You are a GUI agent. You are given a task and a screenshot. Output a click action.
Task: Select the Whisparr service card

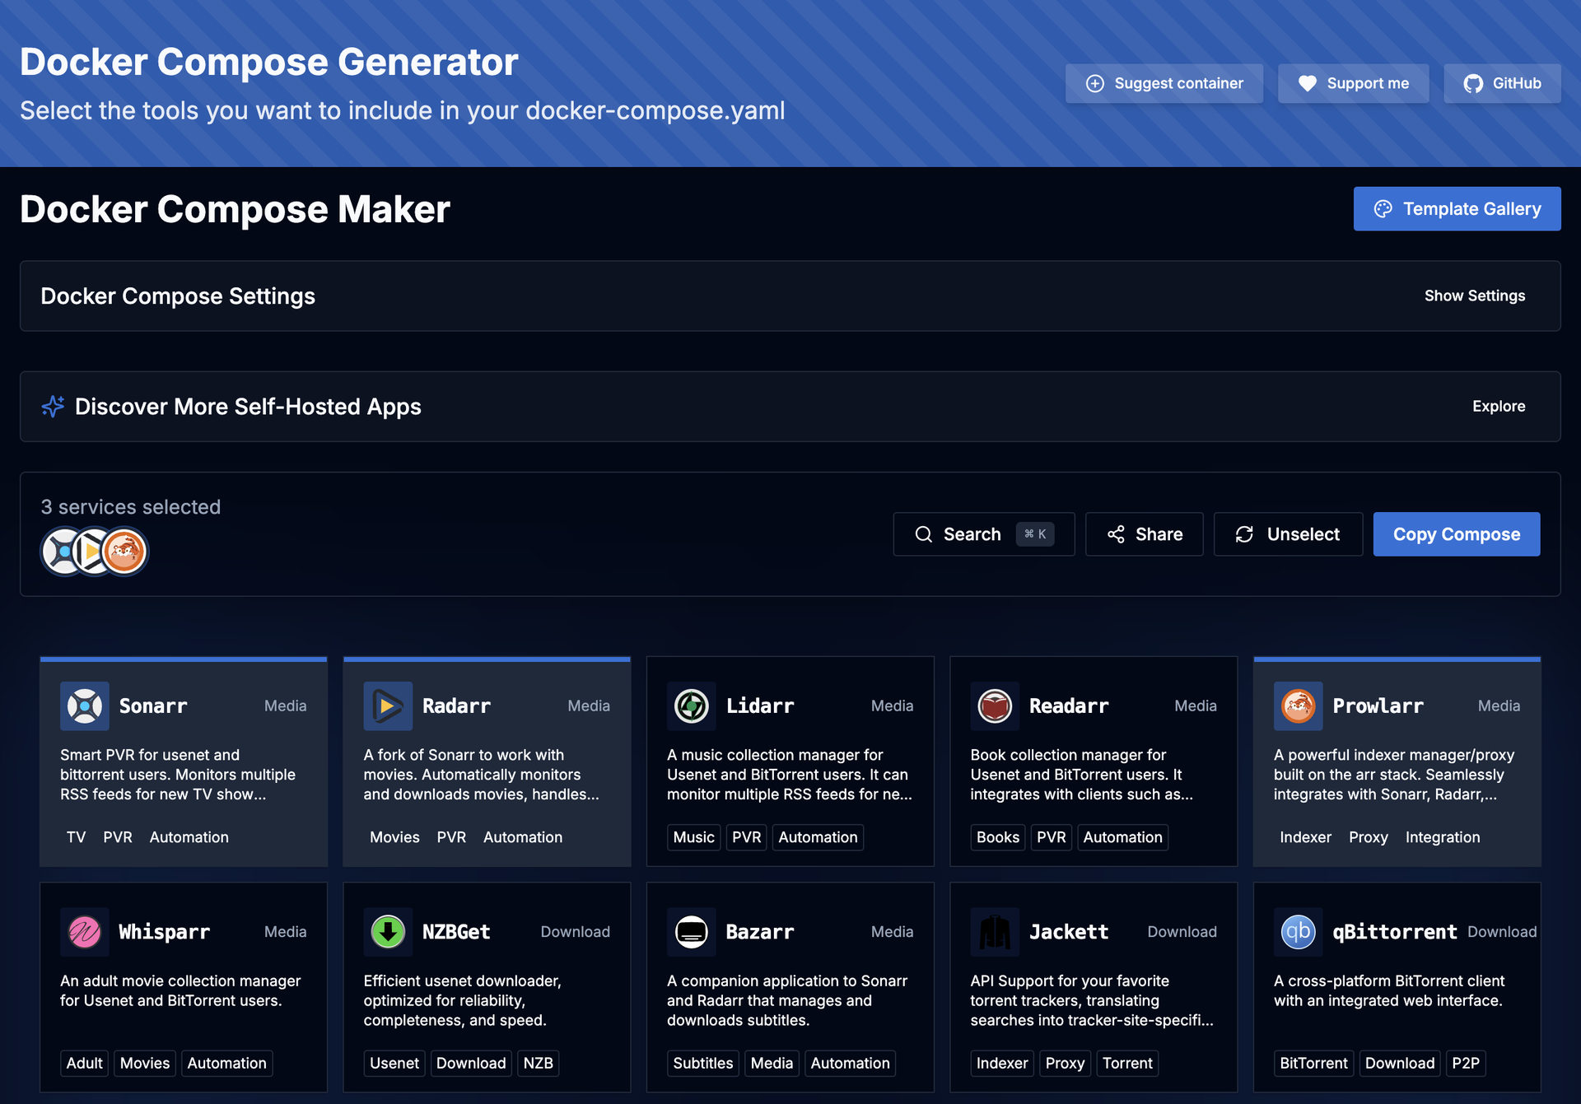[x=184, y=987]
